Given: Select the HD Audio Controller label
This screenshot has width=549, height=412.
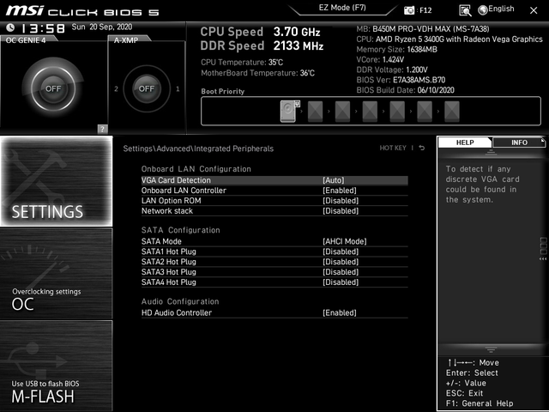Looking at the screenshot, I should point(177,312).
